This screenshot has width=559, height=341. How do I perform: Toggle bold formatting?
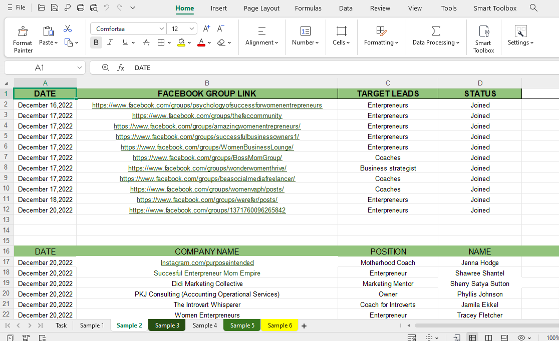tap(96, 42)
